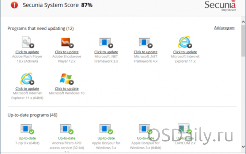
Task: Select the Up-to-date label under 7-zip
Action: (x=27, y=138)
